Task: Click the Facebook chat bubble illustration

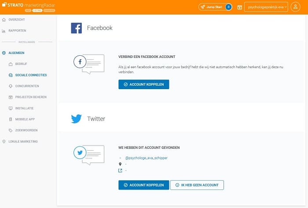Action: pyautogui.click(x=89, y=64)
